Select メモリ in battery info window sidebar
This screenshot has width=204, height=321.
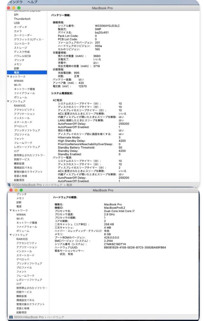18,64
